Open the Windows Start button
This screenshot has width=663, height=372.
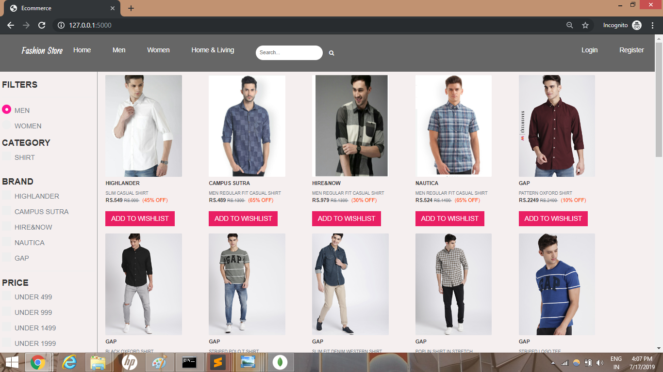click(x=12, y=362)
